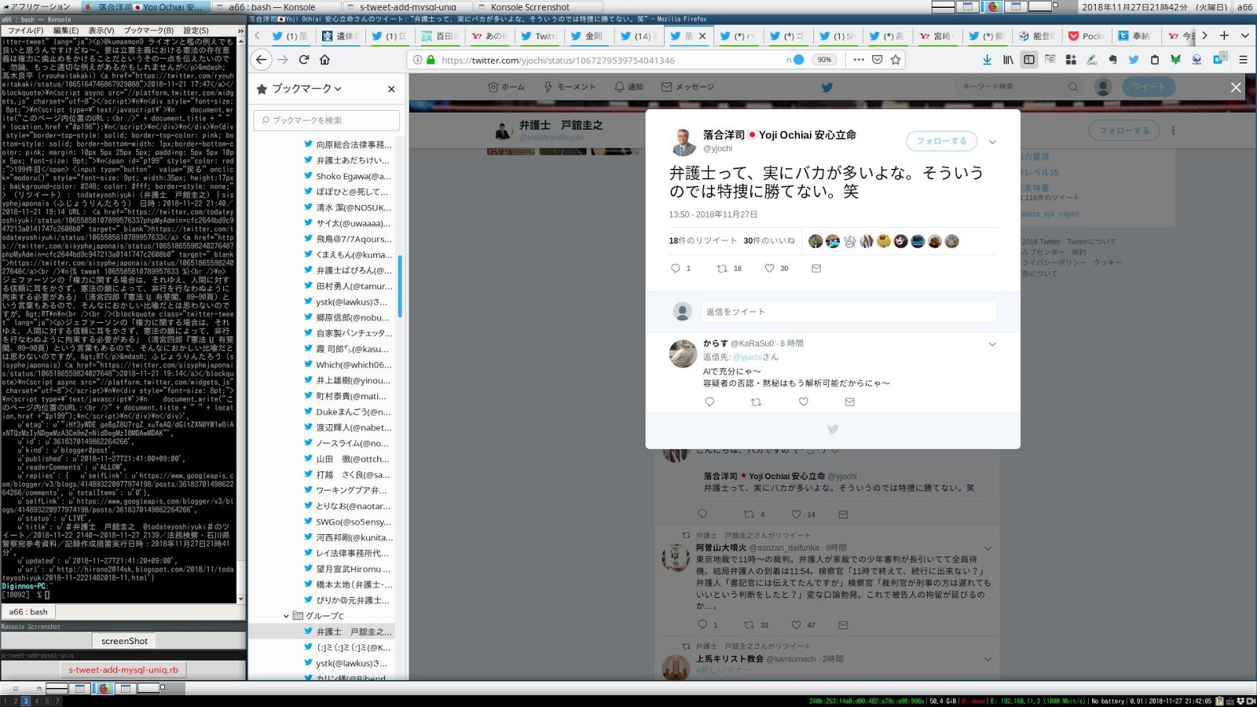Viewport: 1257px width, 707px height.
Task: Open Firefox downloads panel
Action: [987, 60]
